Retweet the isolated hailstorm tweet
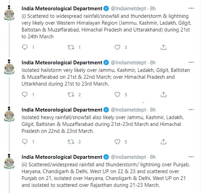Screen dimensions: 201x193 pyautogui.click(x=71, y=94)
